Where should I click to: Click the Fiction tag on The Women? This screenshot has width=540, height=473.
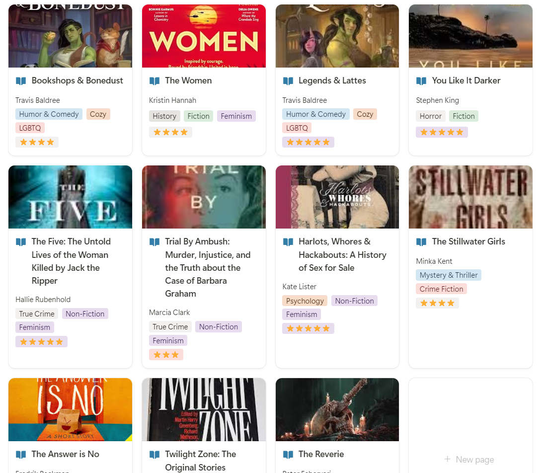coord(198,116)
